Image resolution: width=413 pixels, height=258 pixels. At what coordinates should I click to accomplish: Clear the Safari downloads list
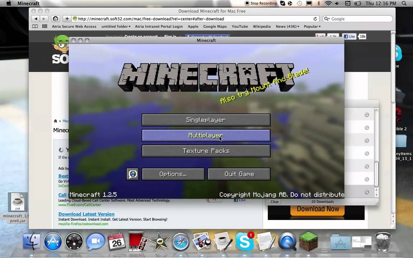pyautogui.click(x=275, y=202)
